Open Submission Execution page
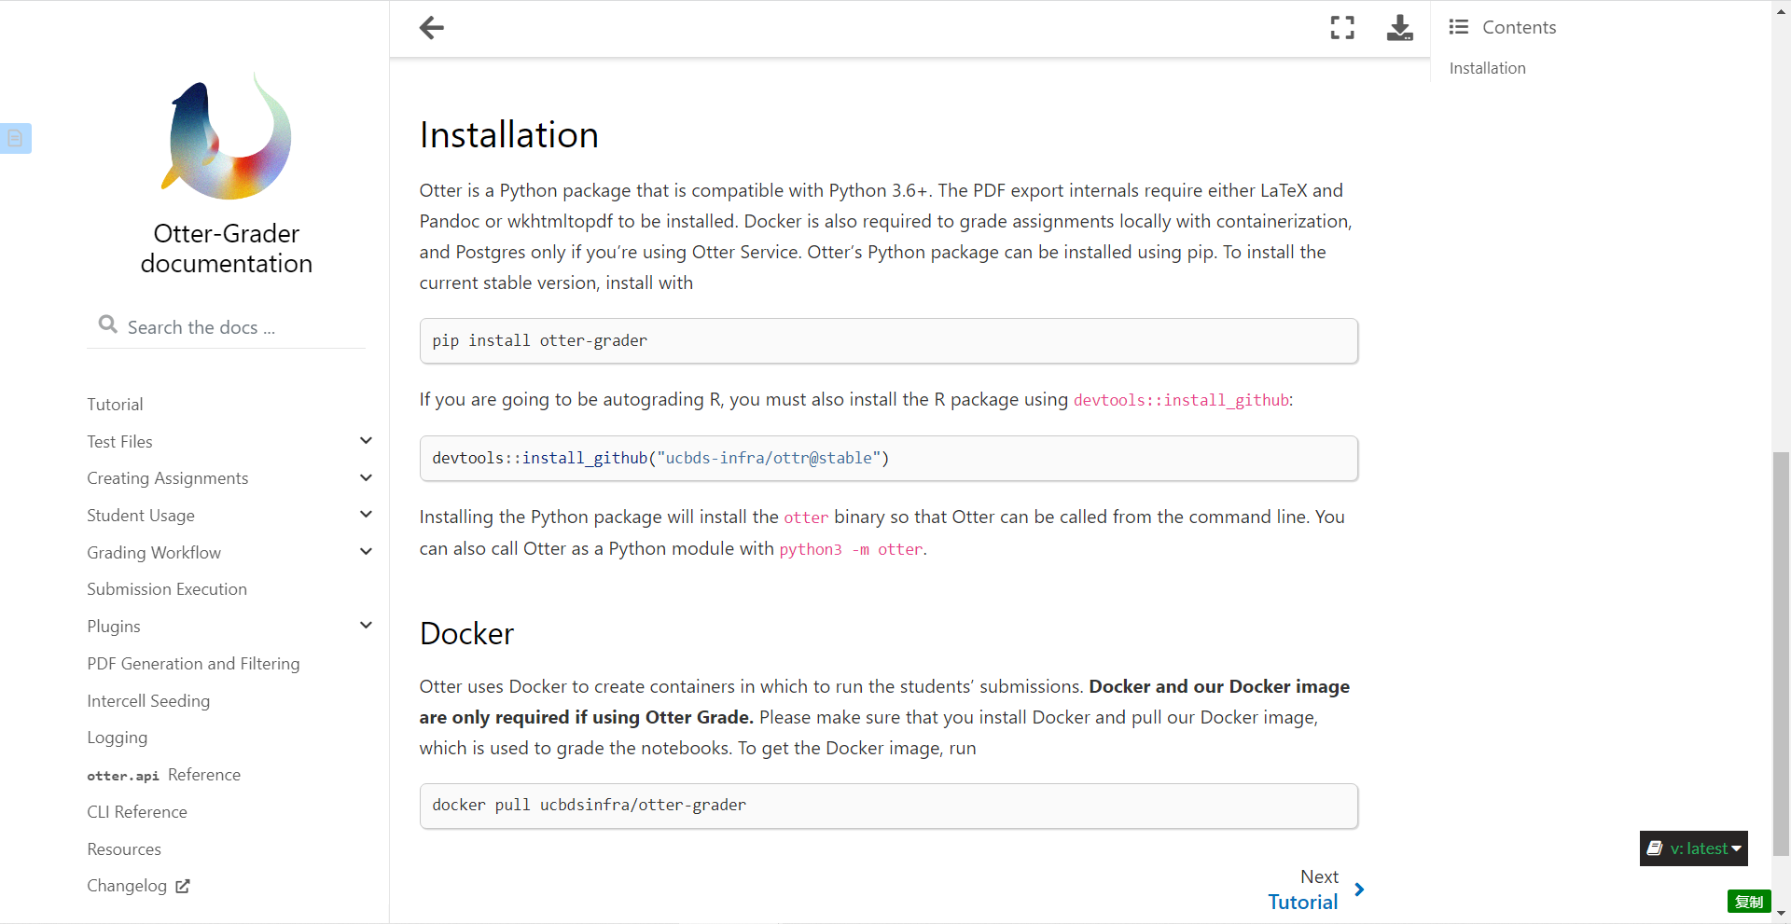 [x=167, y=589]
